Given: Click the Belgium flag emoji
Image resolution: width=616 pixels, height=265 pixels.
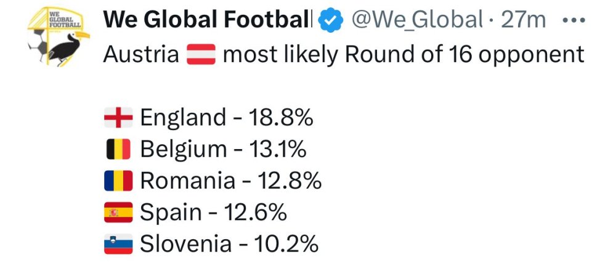Looking at the screenshot, I should click(118, 149).
